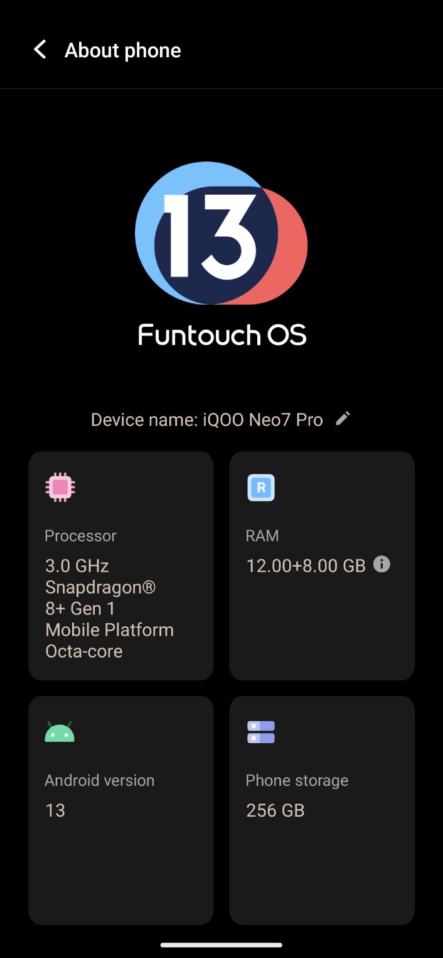Tap the home gesture bar
The image size is (443, 958).
[221, 944]
